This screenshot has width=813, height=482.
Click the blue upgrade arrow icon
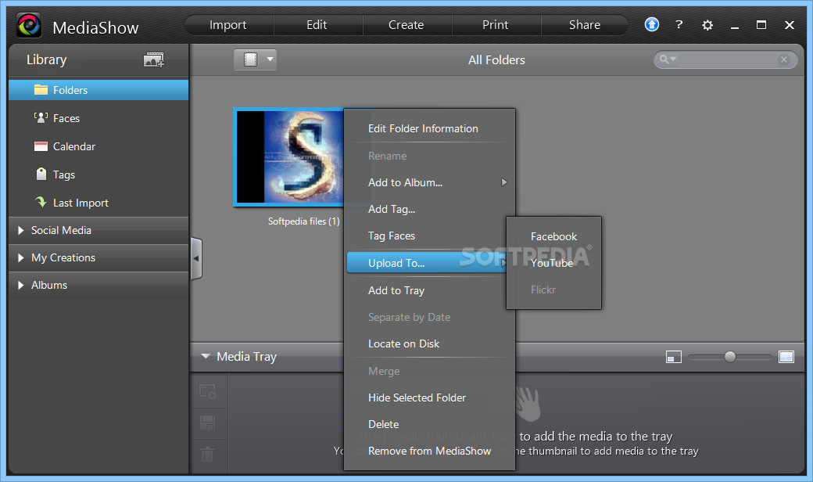[652, 24]
